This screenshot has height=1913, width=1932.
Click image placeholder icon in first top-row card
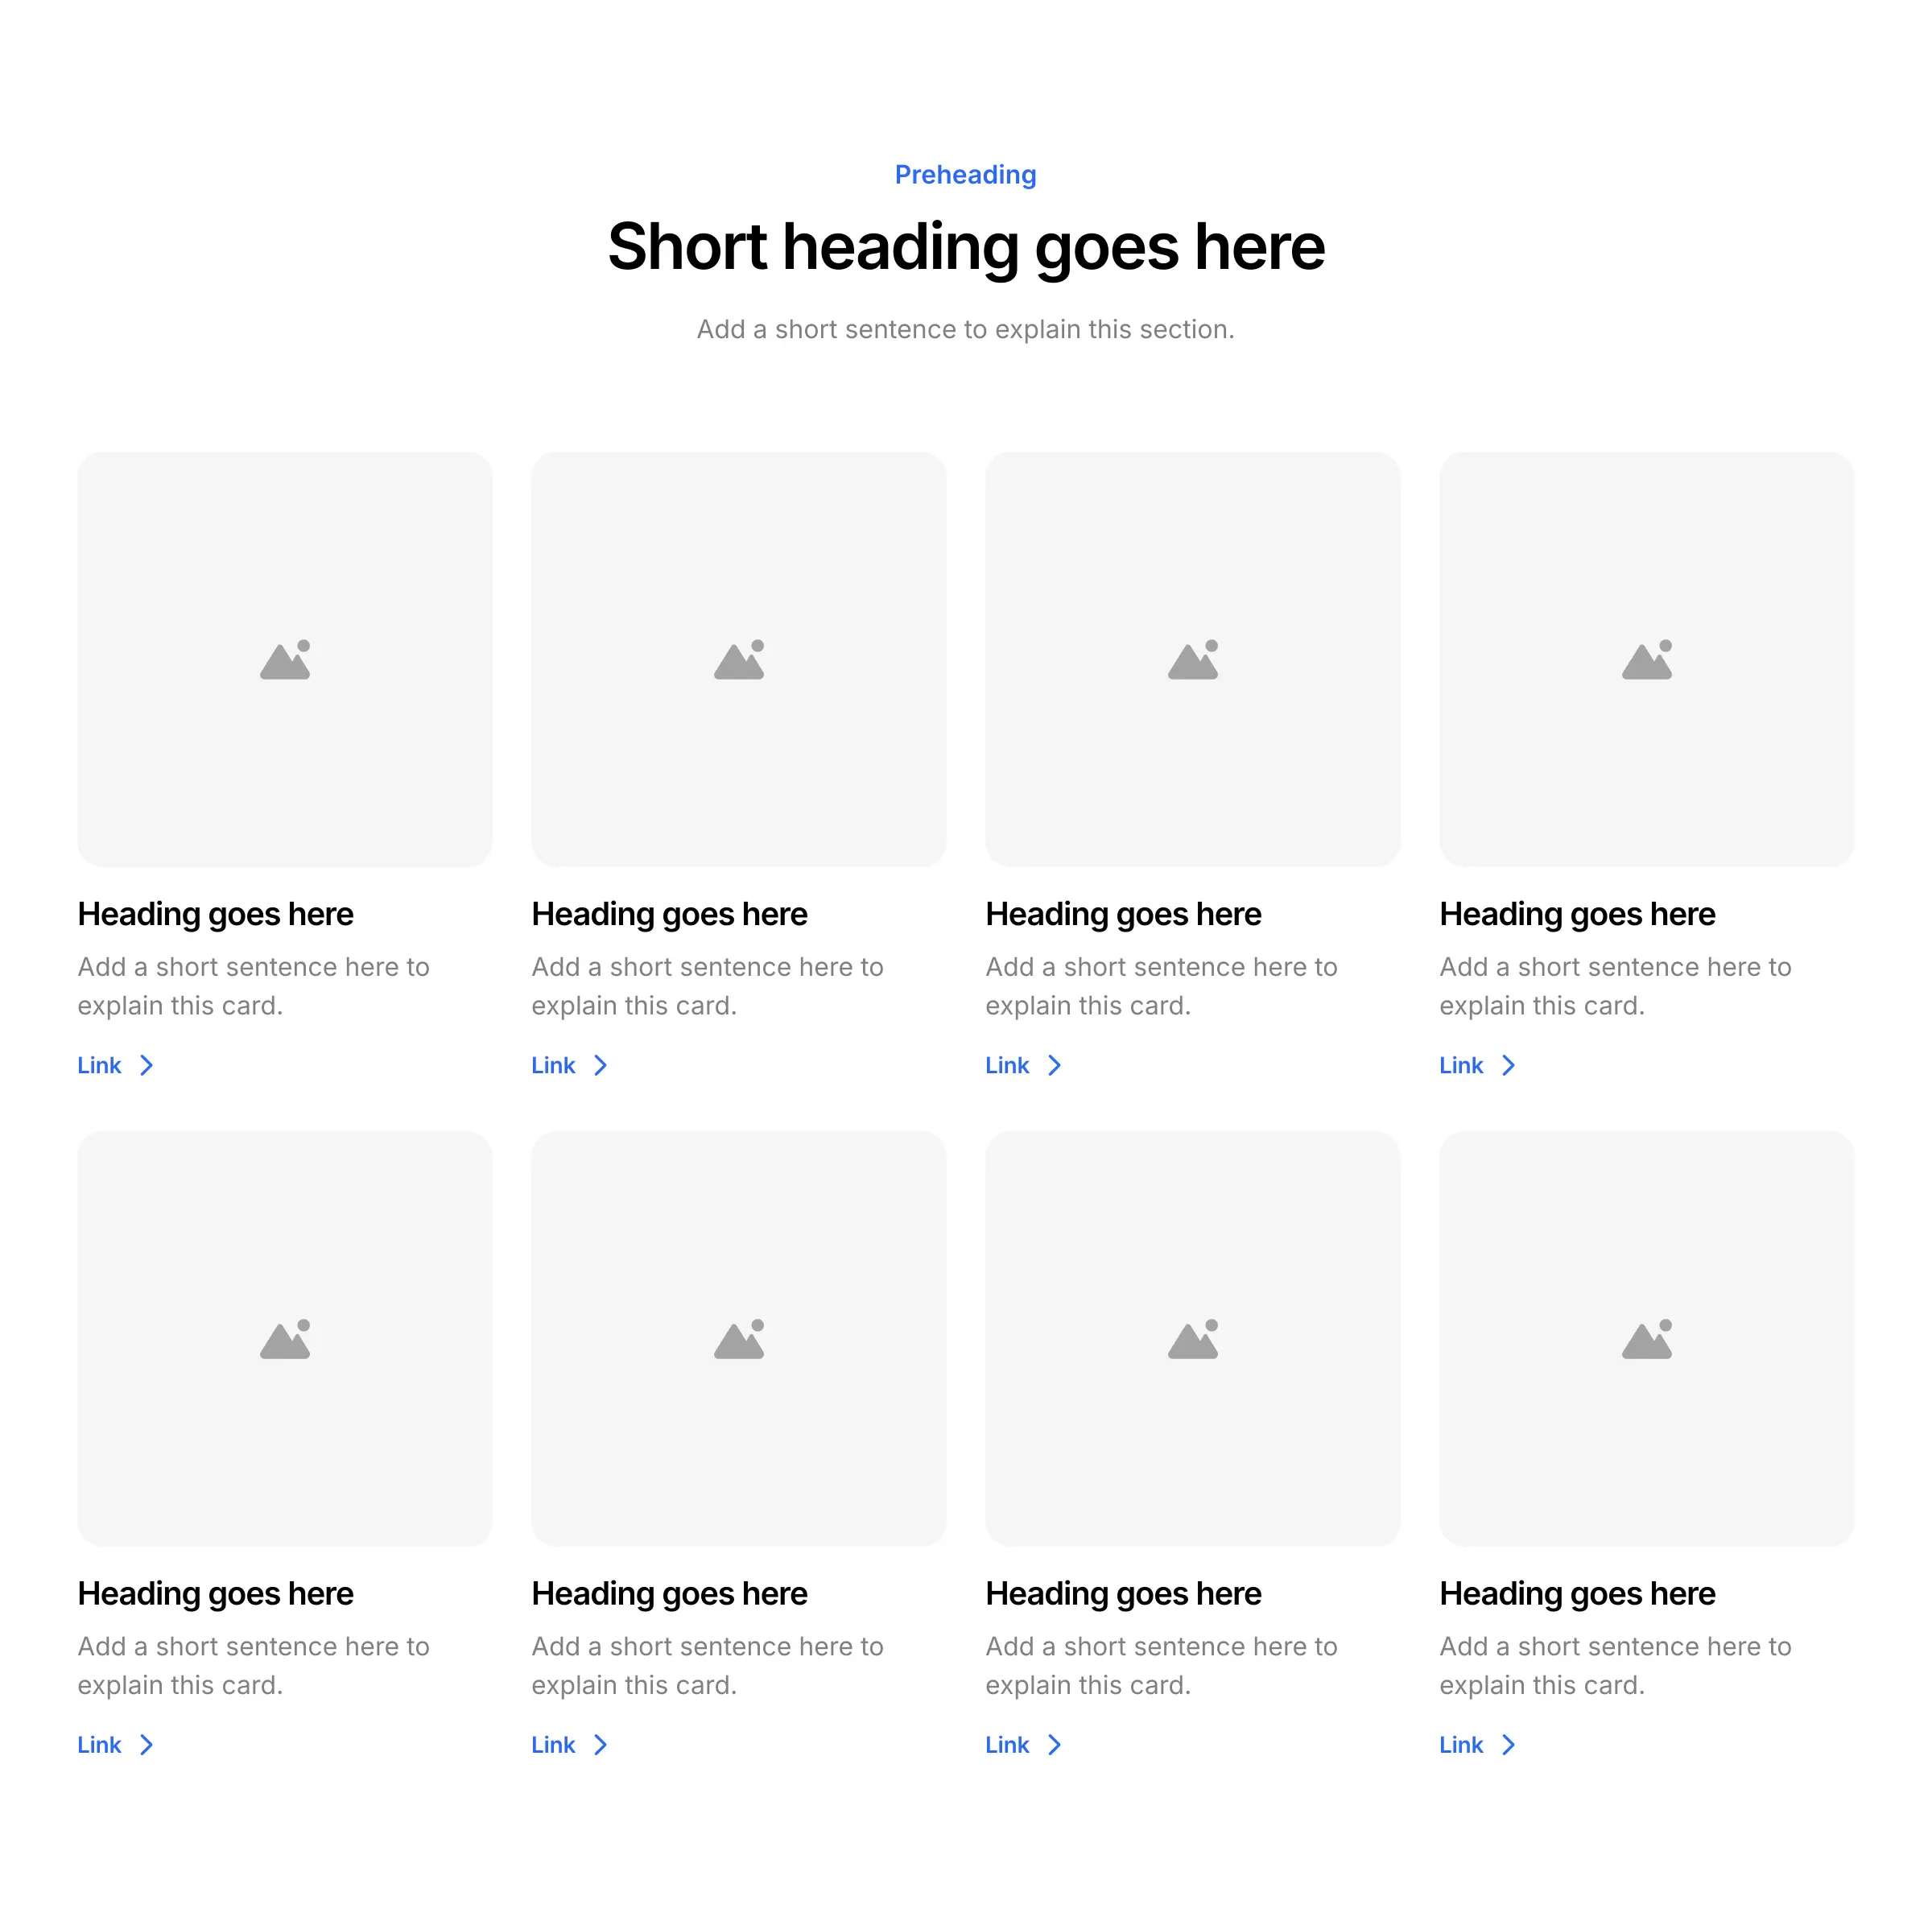(285, 660)
